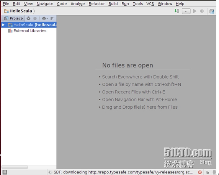Open the View menu
This screenshot has height=175, width=219.
point(28,4)
